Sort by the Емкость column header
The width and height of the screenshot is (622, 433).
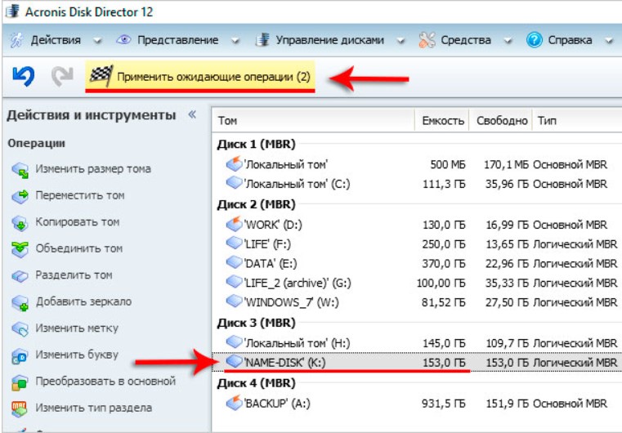(x=442, y=121)
